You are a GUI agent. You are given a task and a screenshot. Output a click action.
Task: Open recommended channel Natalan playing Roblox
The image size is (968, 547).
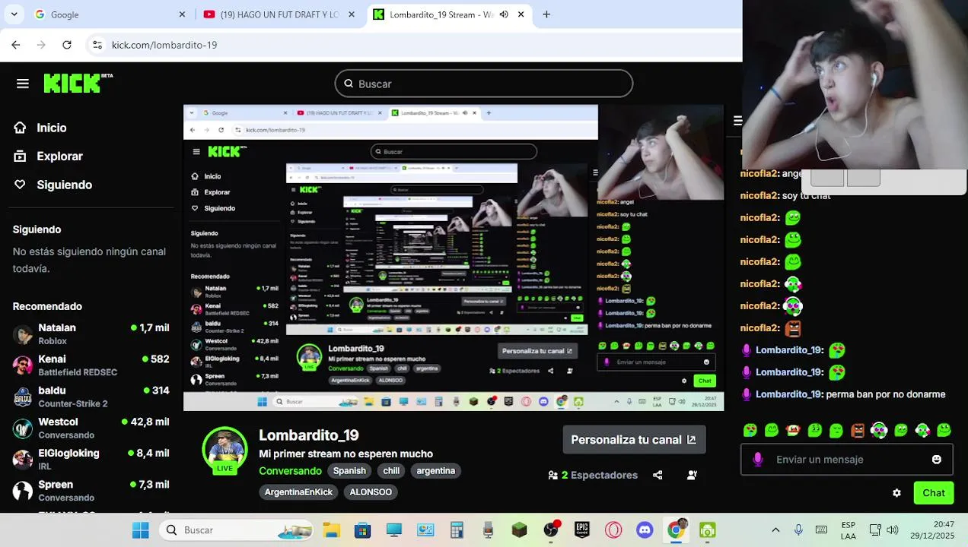(91, 334)
